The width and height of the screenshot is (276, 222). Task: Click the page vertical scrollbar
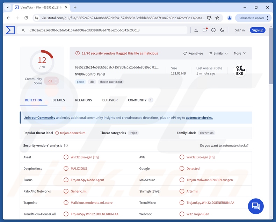click(x=271, y=56)
